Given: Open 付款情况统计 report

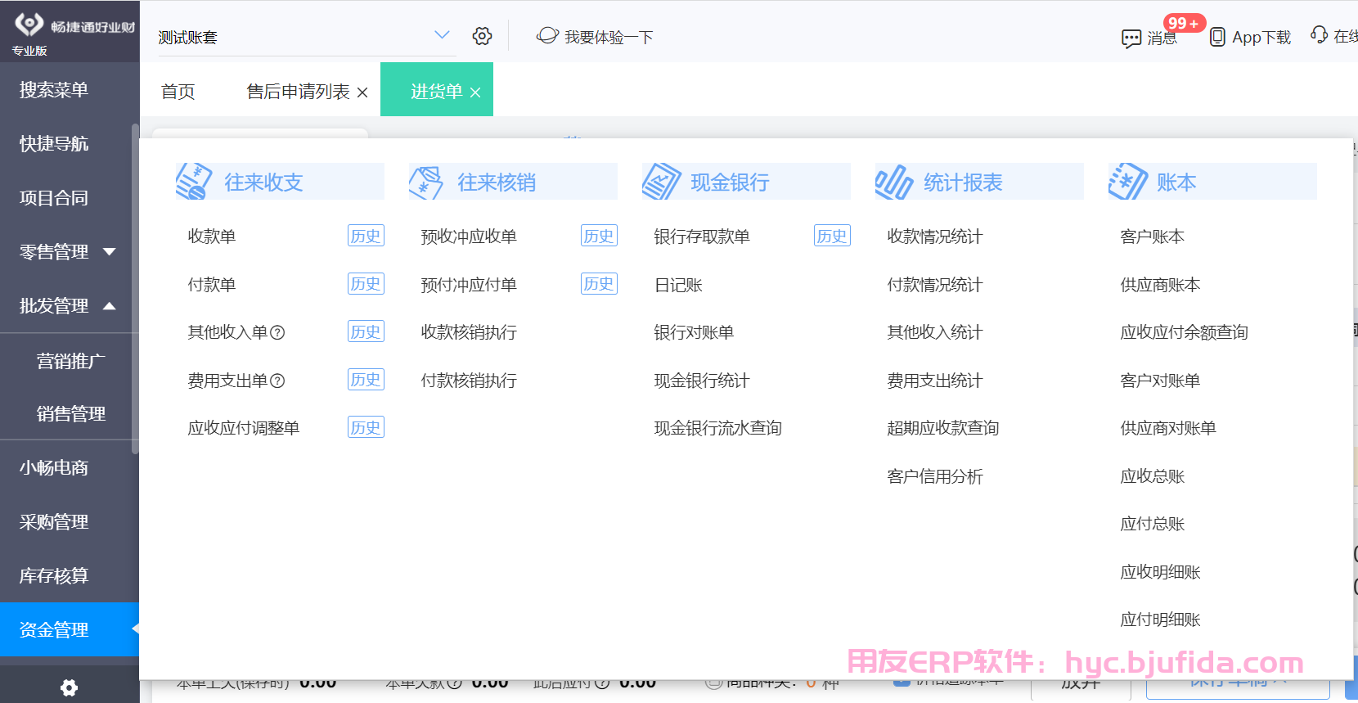Looking at the screenshot, I should [935, 285].
